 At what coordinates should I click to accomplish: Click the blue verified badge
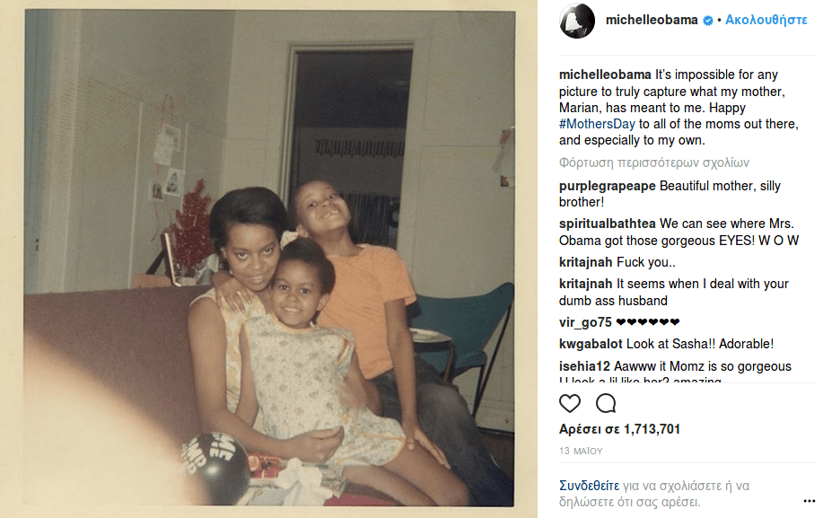[x=707, y=21]
